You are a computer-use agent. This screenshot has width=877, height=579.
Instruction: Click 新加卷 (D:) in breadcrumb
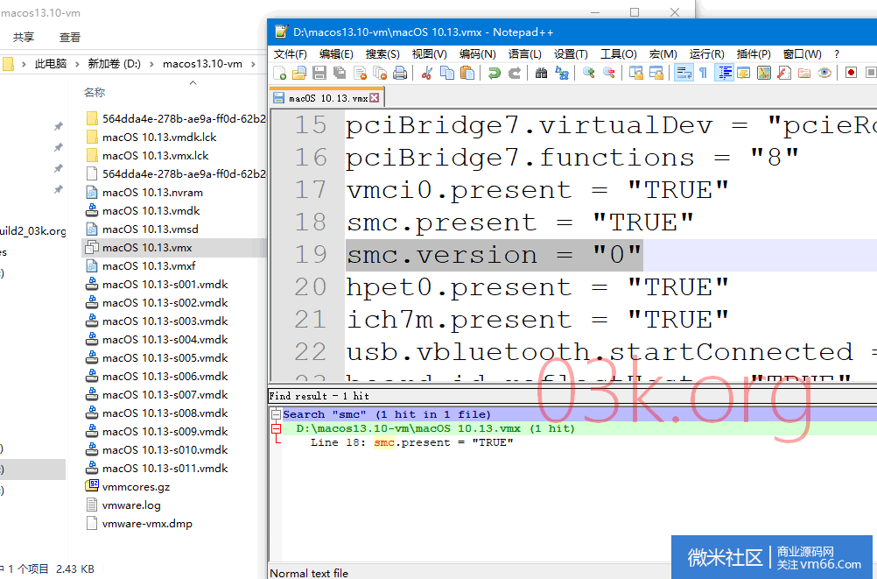pyautogui.click(x=114, y=64)
